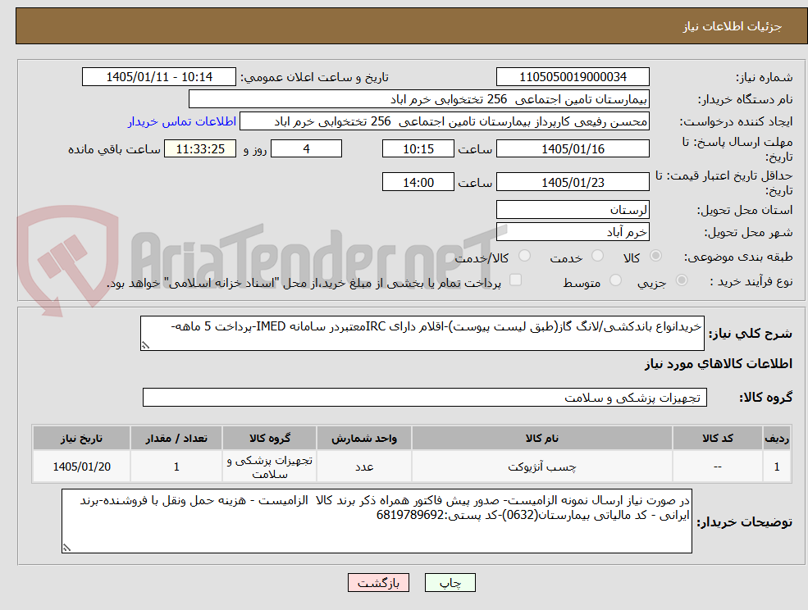
Task: Click the response deadline time 10:15
Action: pyautogui.click(x=418, y=149)
